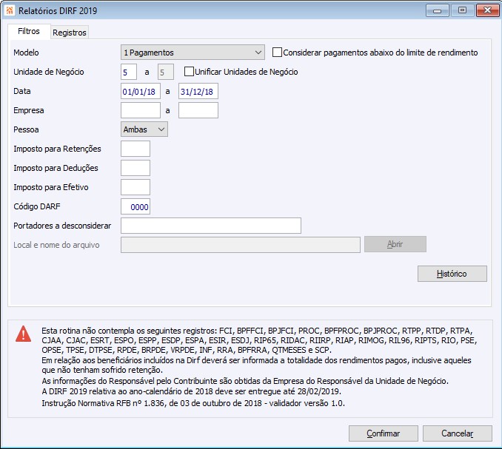
Task: Focus the Portadores a desconsiderar field
Action: (x=211, y=226)
